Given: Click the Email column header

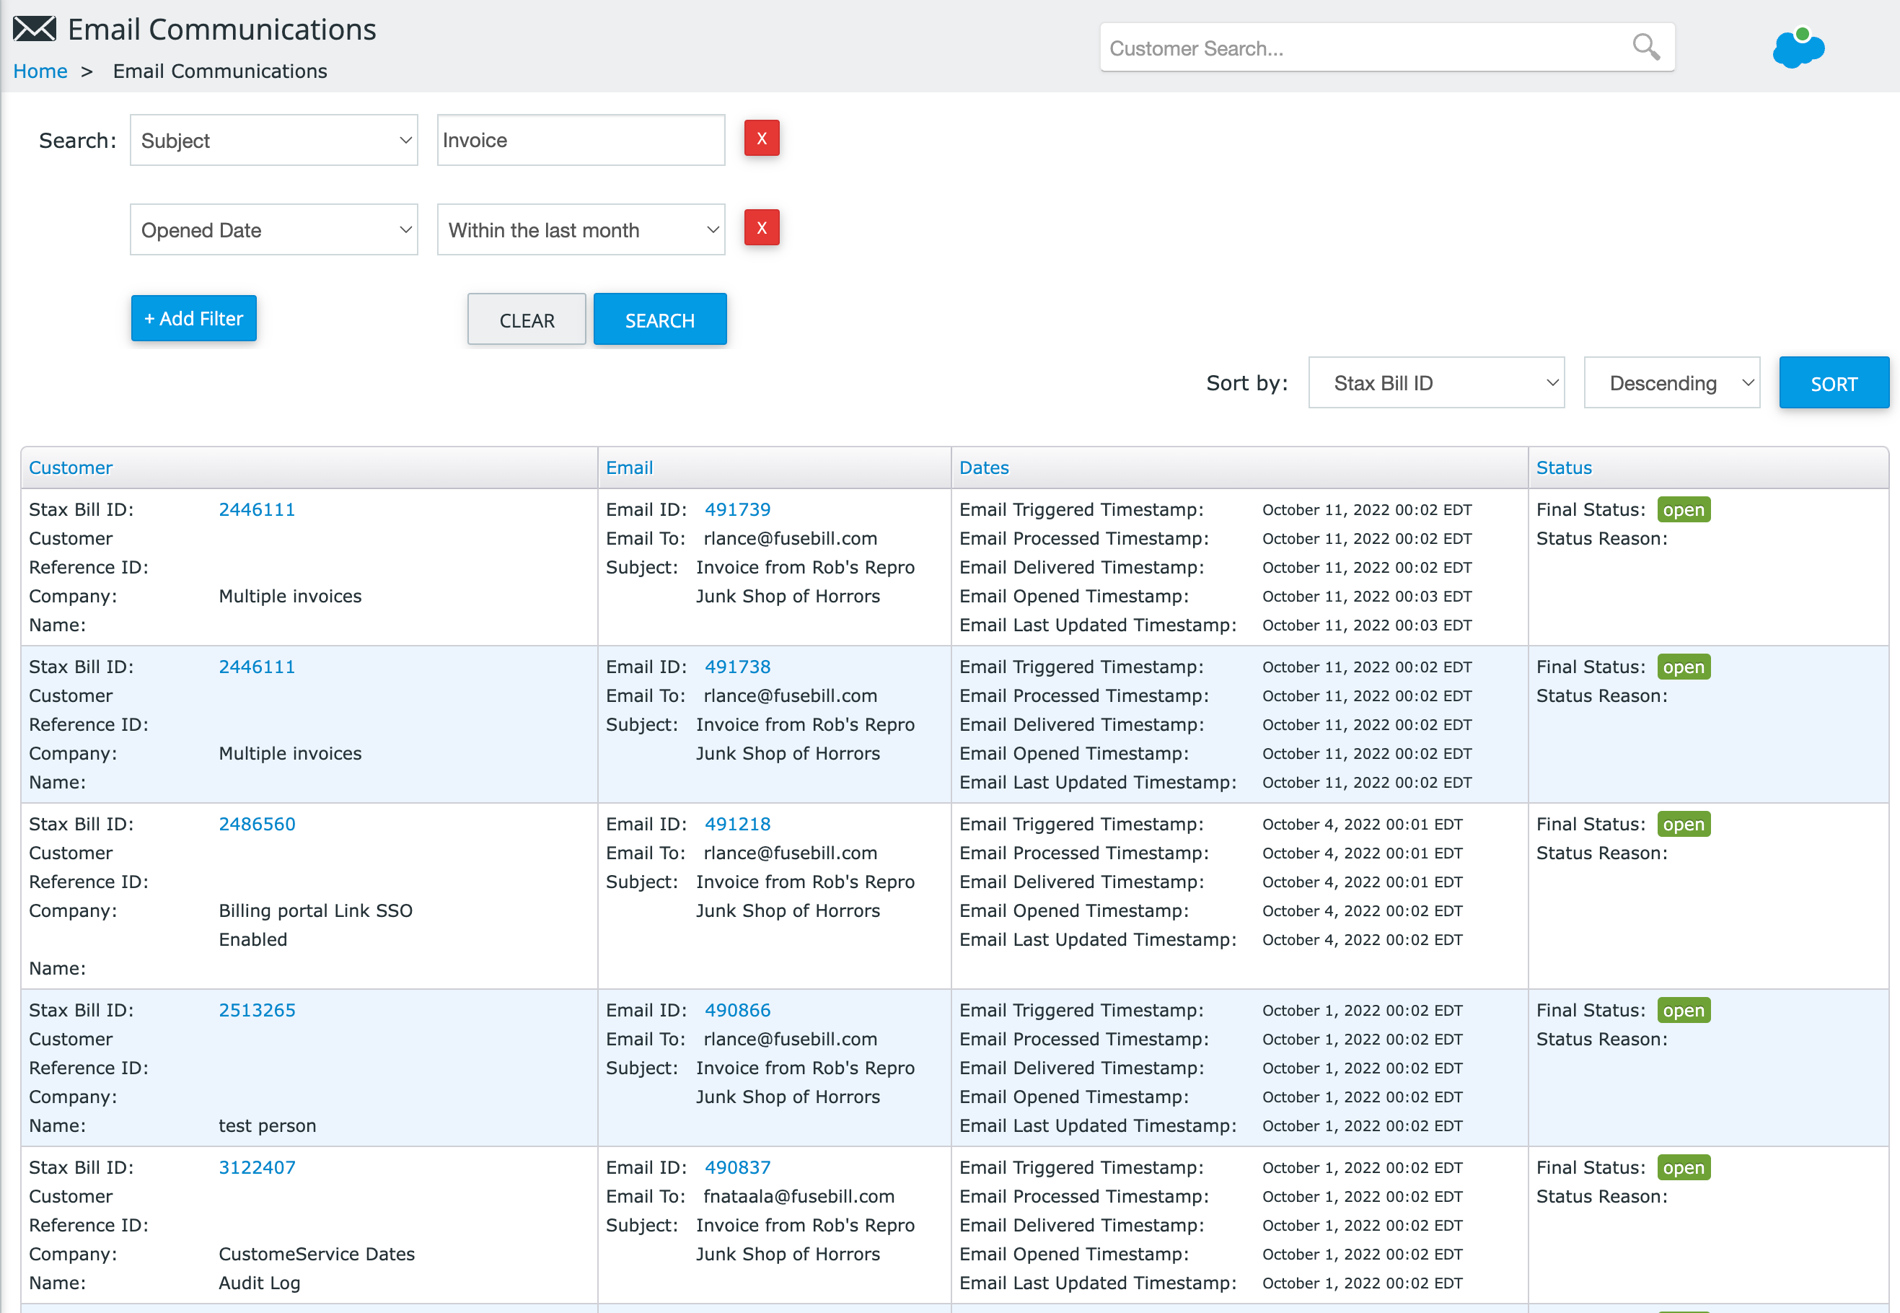Looking at the screenshot, I should [x=629, y=468].
